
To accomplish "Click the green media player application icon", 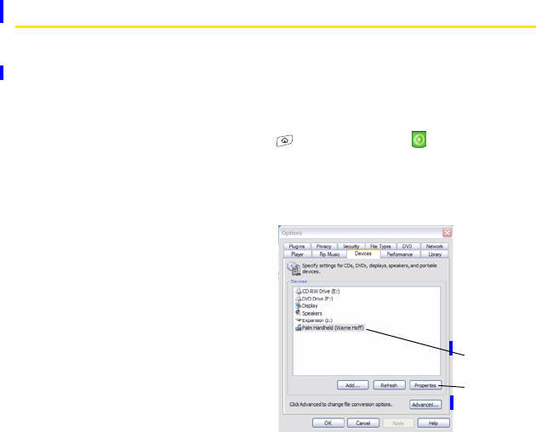I will tap(419, 139).
